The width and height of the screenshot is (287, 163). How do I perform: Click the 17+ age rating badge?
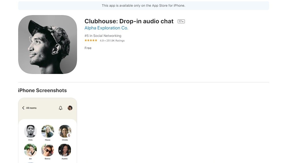point(181,21)
